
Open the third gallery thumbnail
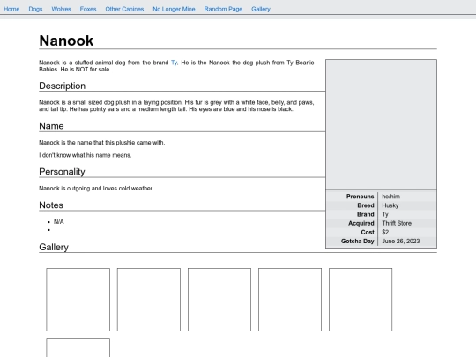pos(219,300)
